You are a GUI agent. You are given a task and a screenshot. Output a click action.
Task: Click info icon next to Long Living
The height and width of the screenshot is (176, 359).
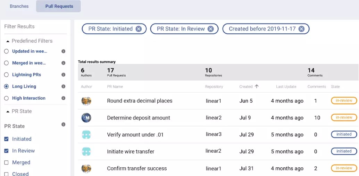click(x=64, y=86)
